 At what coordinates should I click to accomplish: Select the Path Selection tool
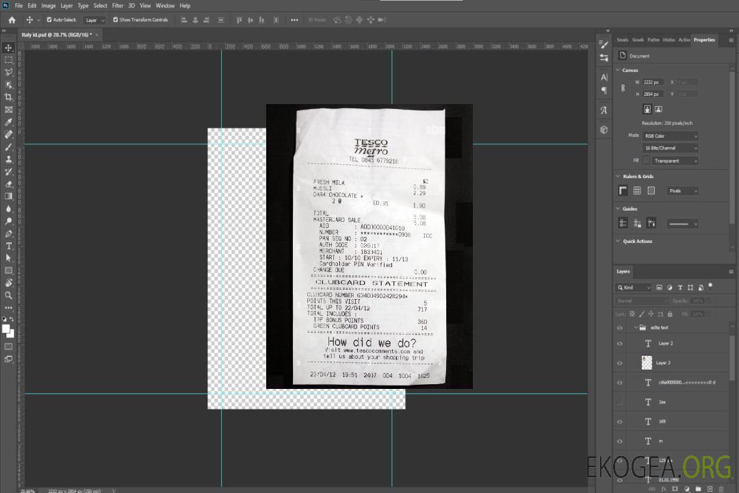[x=8, y=258]
